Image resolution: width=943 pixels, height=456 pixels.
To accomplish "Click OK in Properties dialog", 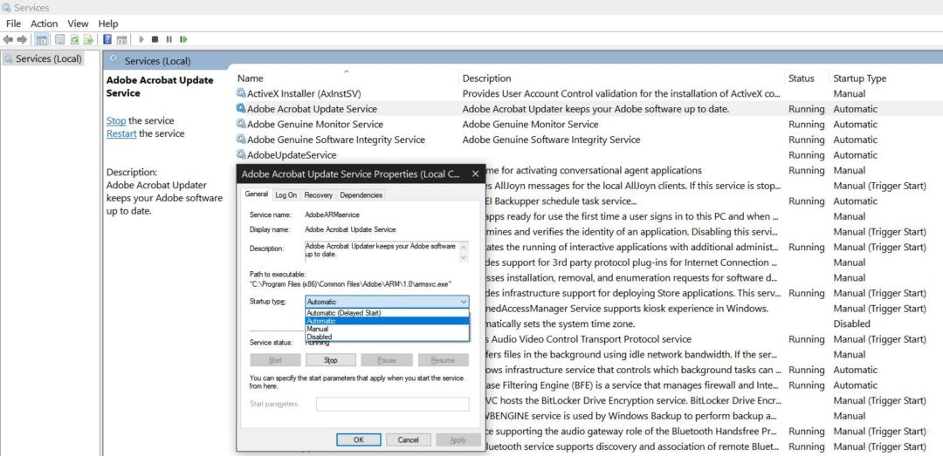I will pos(359,439).
